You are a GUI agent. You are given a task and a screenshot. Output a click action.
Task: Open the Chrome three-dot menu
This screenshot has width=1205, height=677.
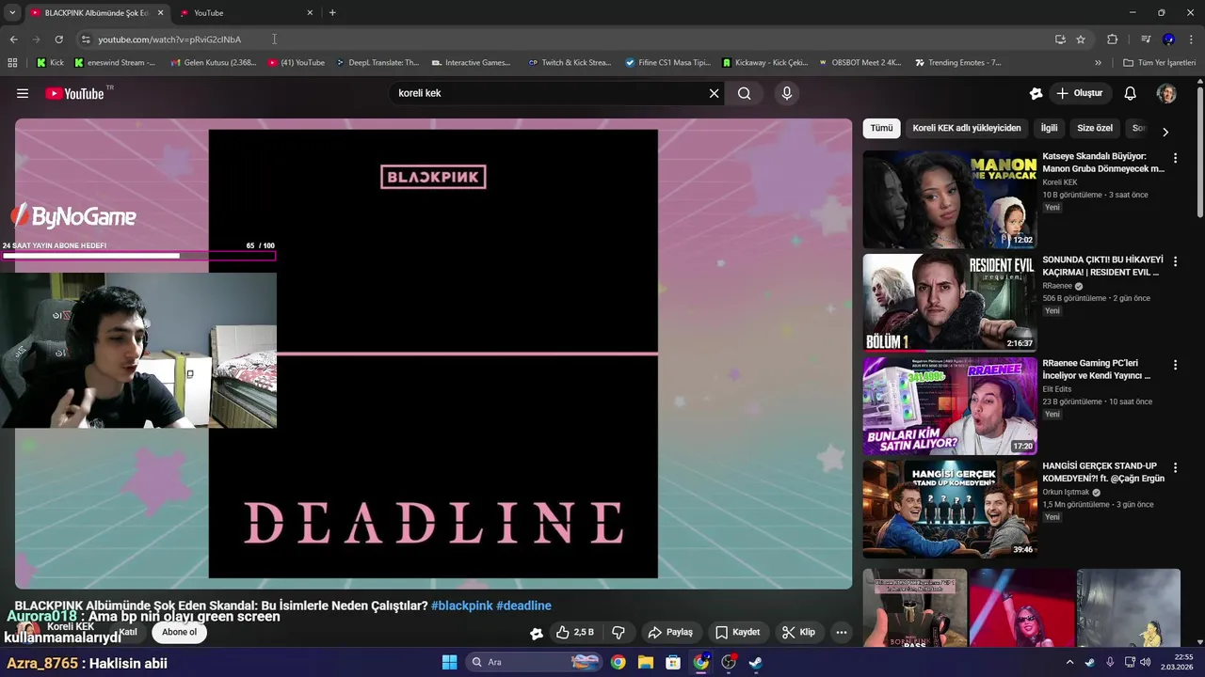click(x=1192, y=39)
